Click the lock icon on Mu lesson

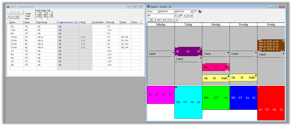point(228,65)
